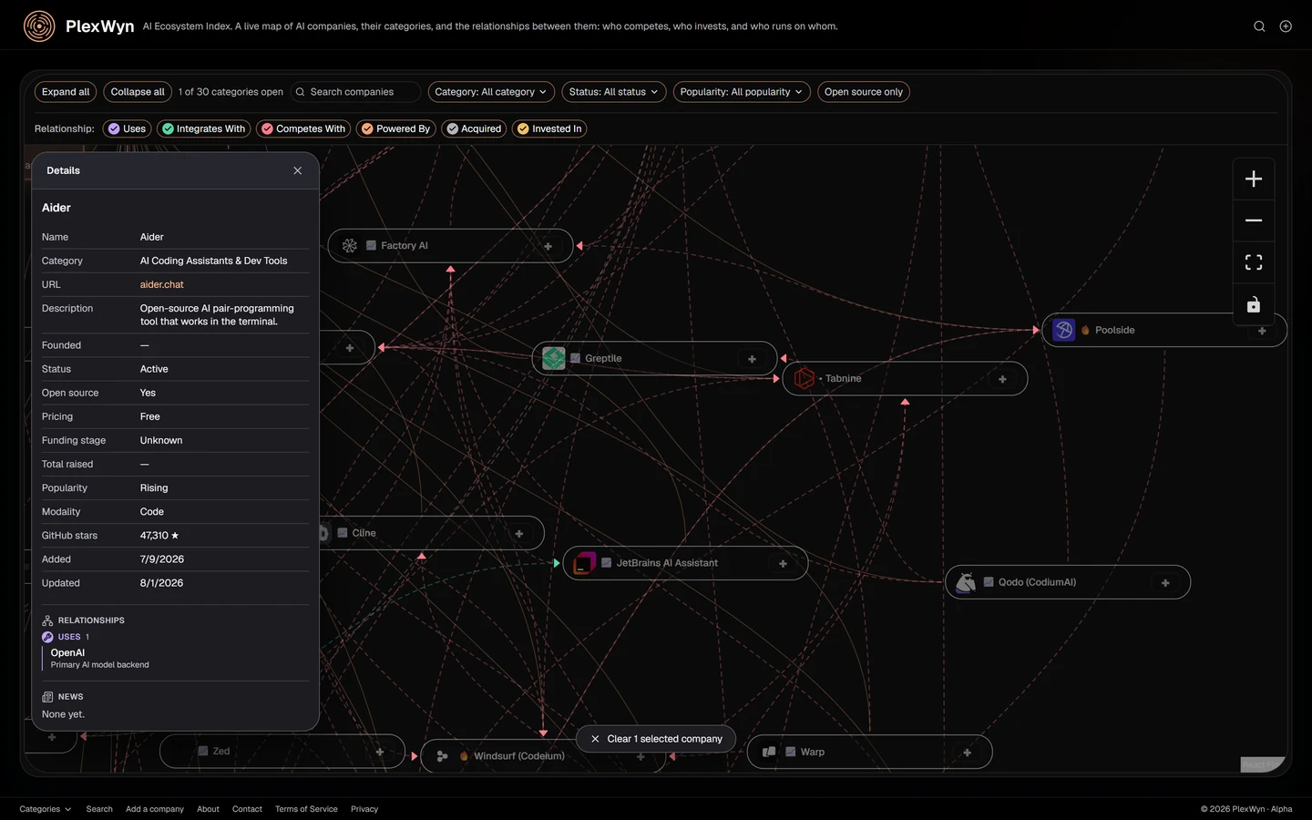Enable the Open source only filter
Viewport: 1312px width, 820px height.
tap(864, 92)
